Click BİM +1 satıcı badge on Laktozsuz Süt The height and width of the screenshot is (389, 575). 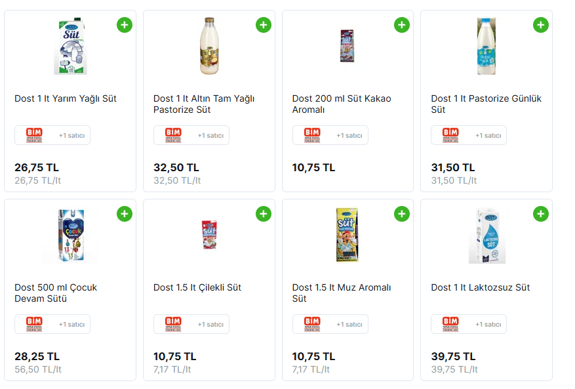469,324
